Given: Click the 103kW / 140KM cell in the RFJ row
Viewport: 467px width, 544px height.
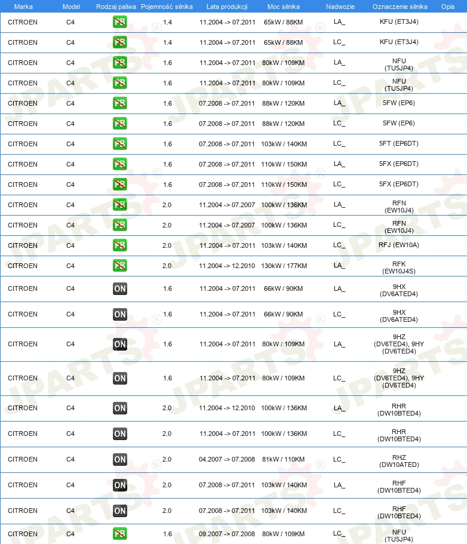Looking at the screenshot, I should coord(284,245).
